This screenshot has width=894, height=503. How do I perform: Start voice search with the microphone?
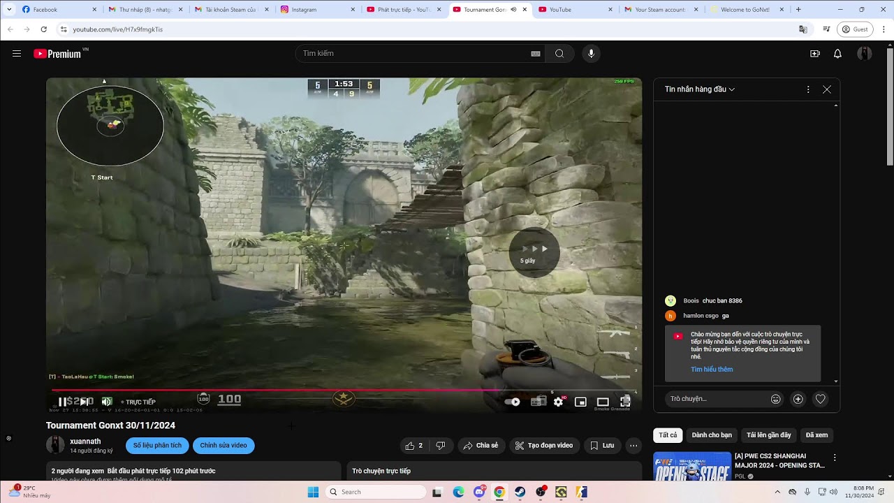[592, 54]
